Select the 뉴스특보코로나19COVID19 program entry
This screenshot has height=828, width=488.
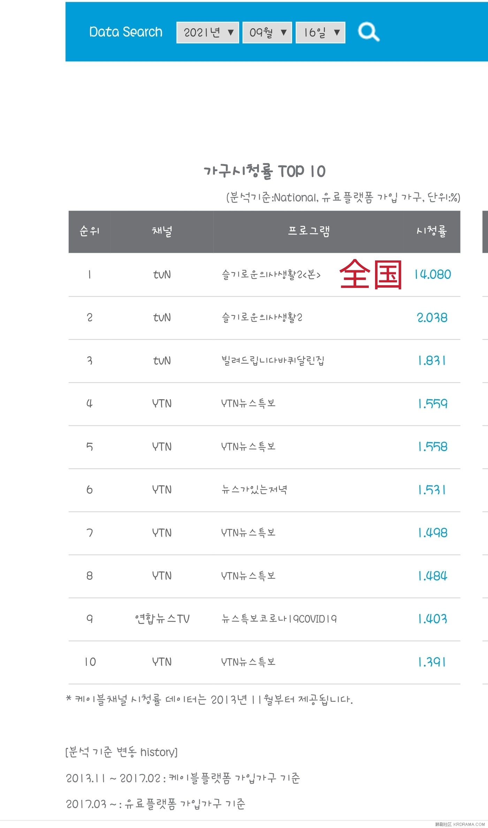(279, 619)
